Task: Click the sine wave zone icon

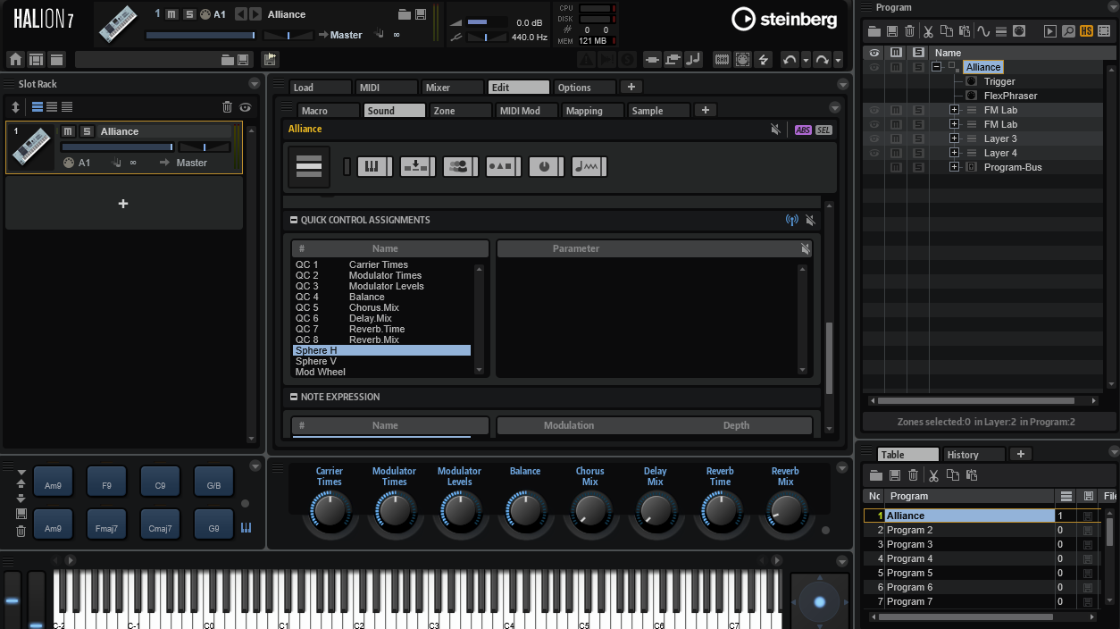Action: pyautogui.click(x=983, y=31)
